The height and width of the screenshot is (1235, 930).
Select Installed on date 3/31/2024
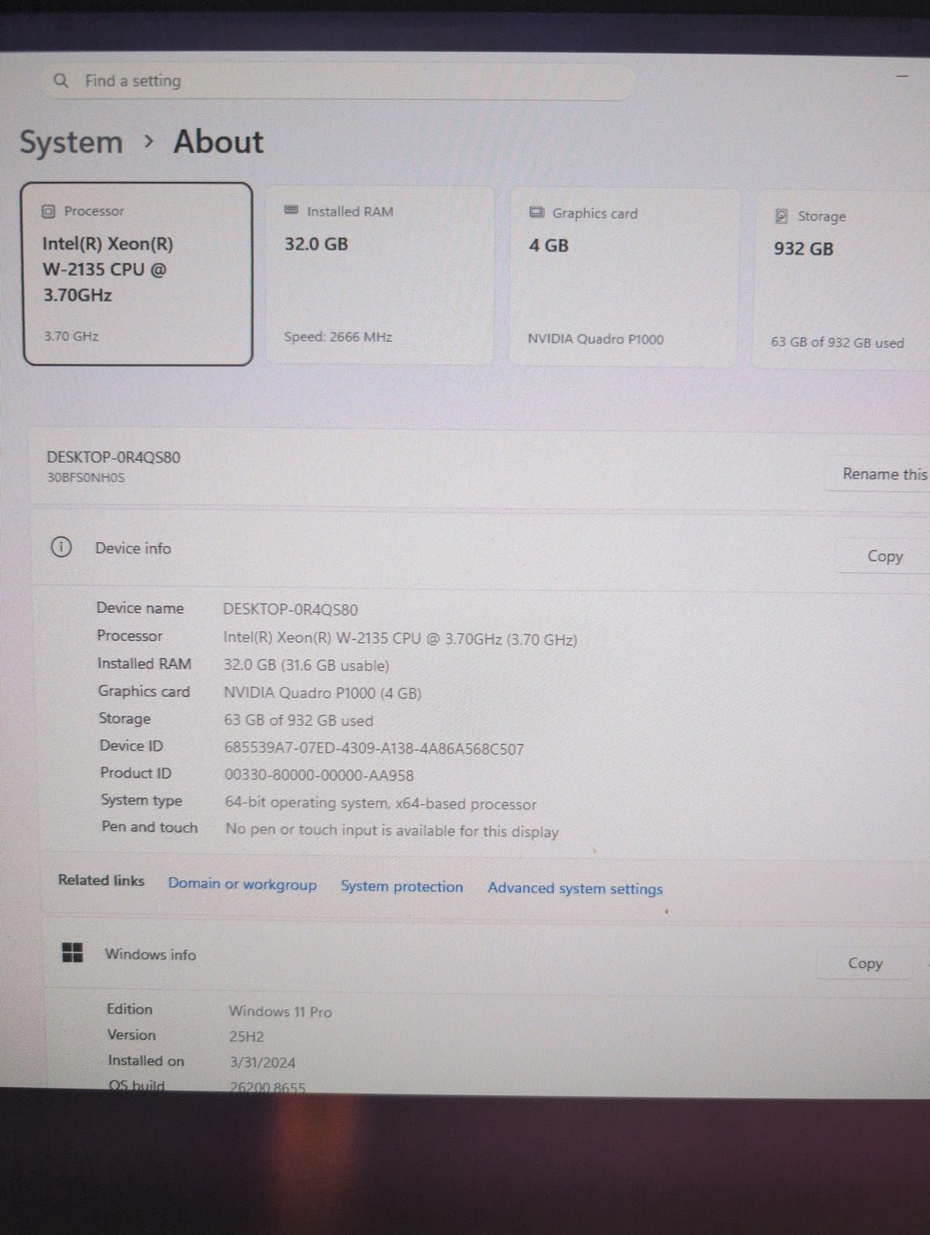[x=262, y=1062]
